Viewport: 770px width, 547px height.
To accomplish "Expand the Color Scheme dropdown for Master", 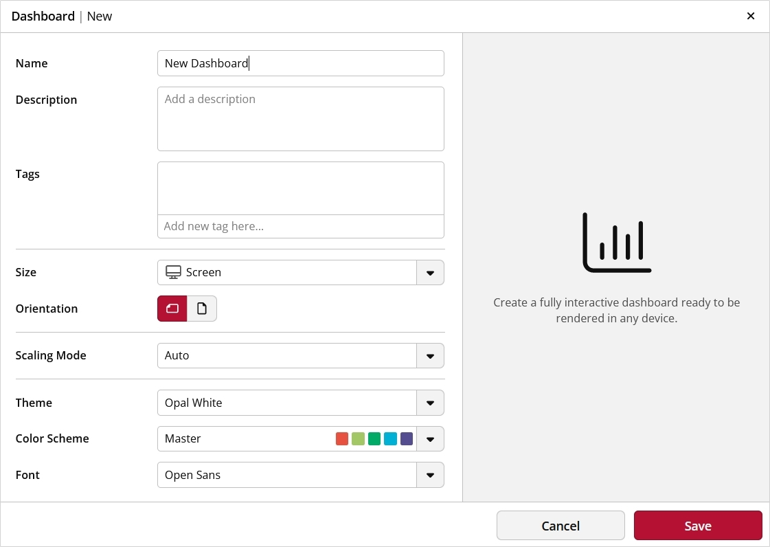I will (x=431, y=438).
